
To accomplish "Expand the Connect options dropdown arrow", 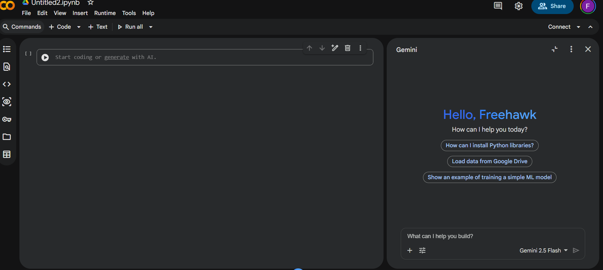I will (x=578, y=27).
